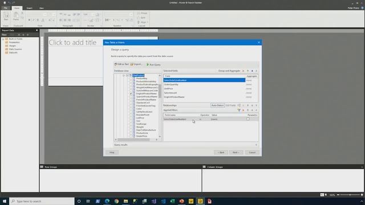Viewport: 365px width, 205px height.
Task: Switch to the Home ribbon tab
Action: [17, 8]
